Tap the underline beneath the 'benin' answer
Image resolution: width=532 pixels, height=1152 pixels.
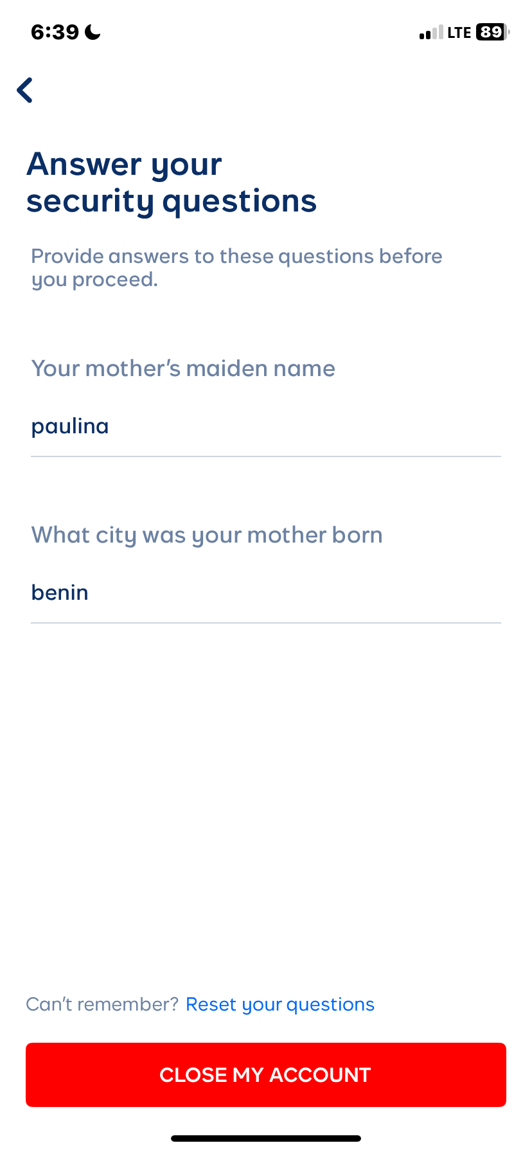[265, 623]
